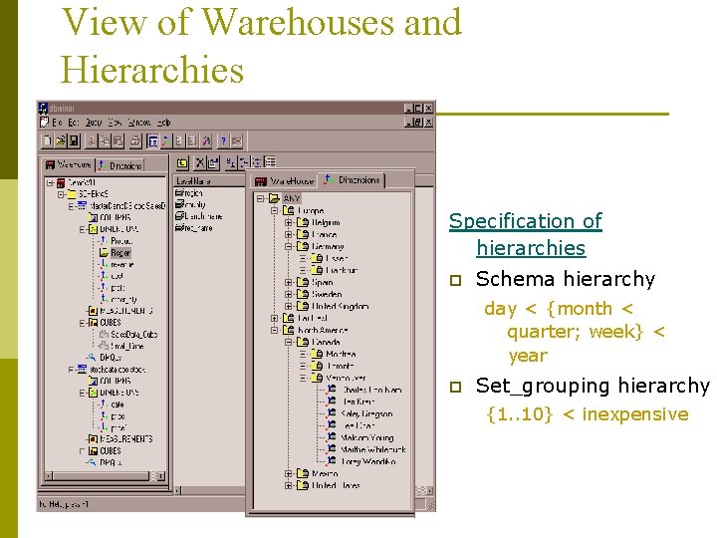Expand the United Kingdom node
717x538 pixels.
[x=289, y=306]
